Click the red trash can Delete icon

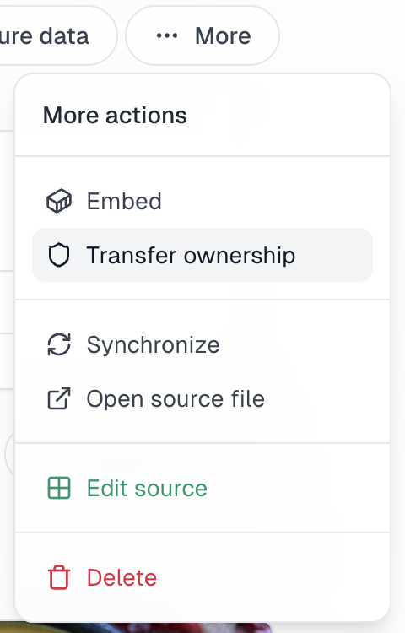pyautogui.click(x=59, y=577)
